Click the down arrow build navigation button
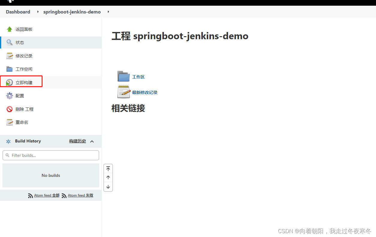This screenshot has width=376, height=237. pyautogui.click(x=108, y=187)
